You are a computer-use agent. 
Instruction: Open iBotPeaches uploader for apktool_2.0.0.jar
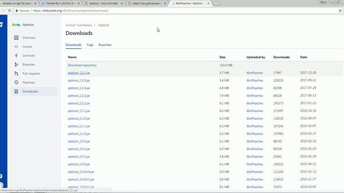pos(254,164)
